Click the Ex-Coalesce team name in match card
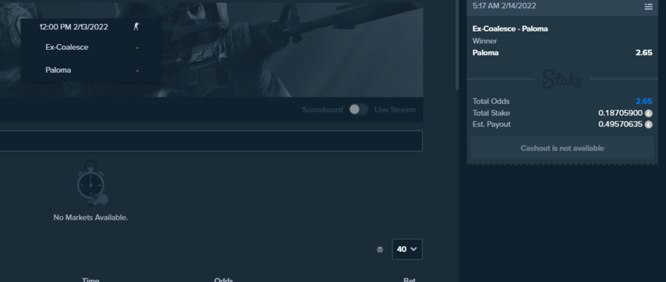 click(x=67, y=48)
